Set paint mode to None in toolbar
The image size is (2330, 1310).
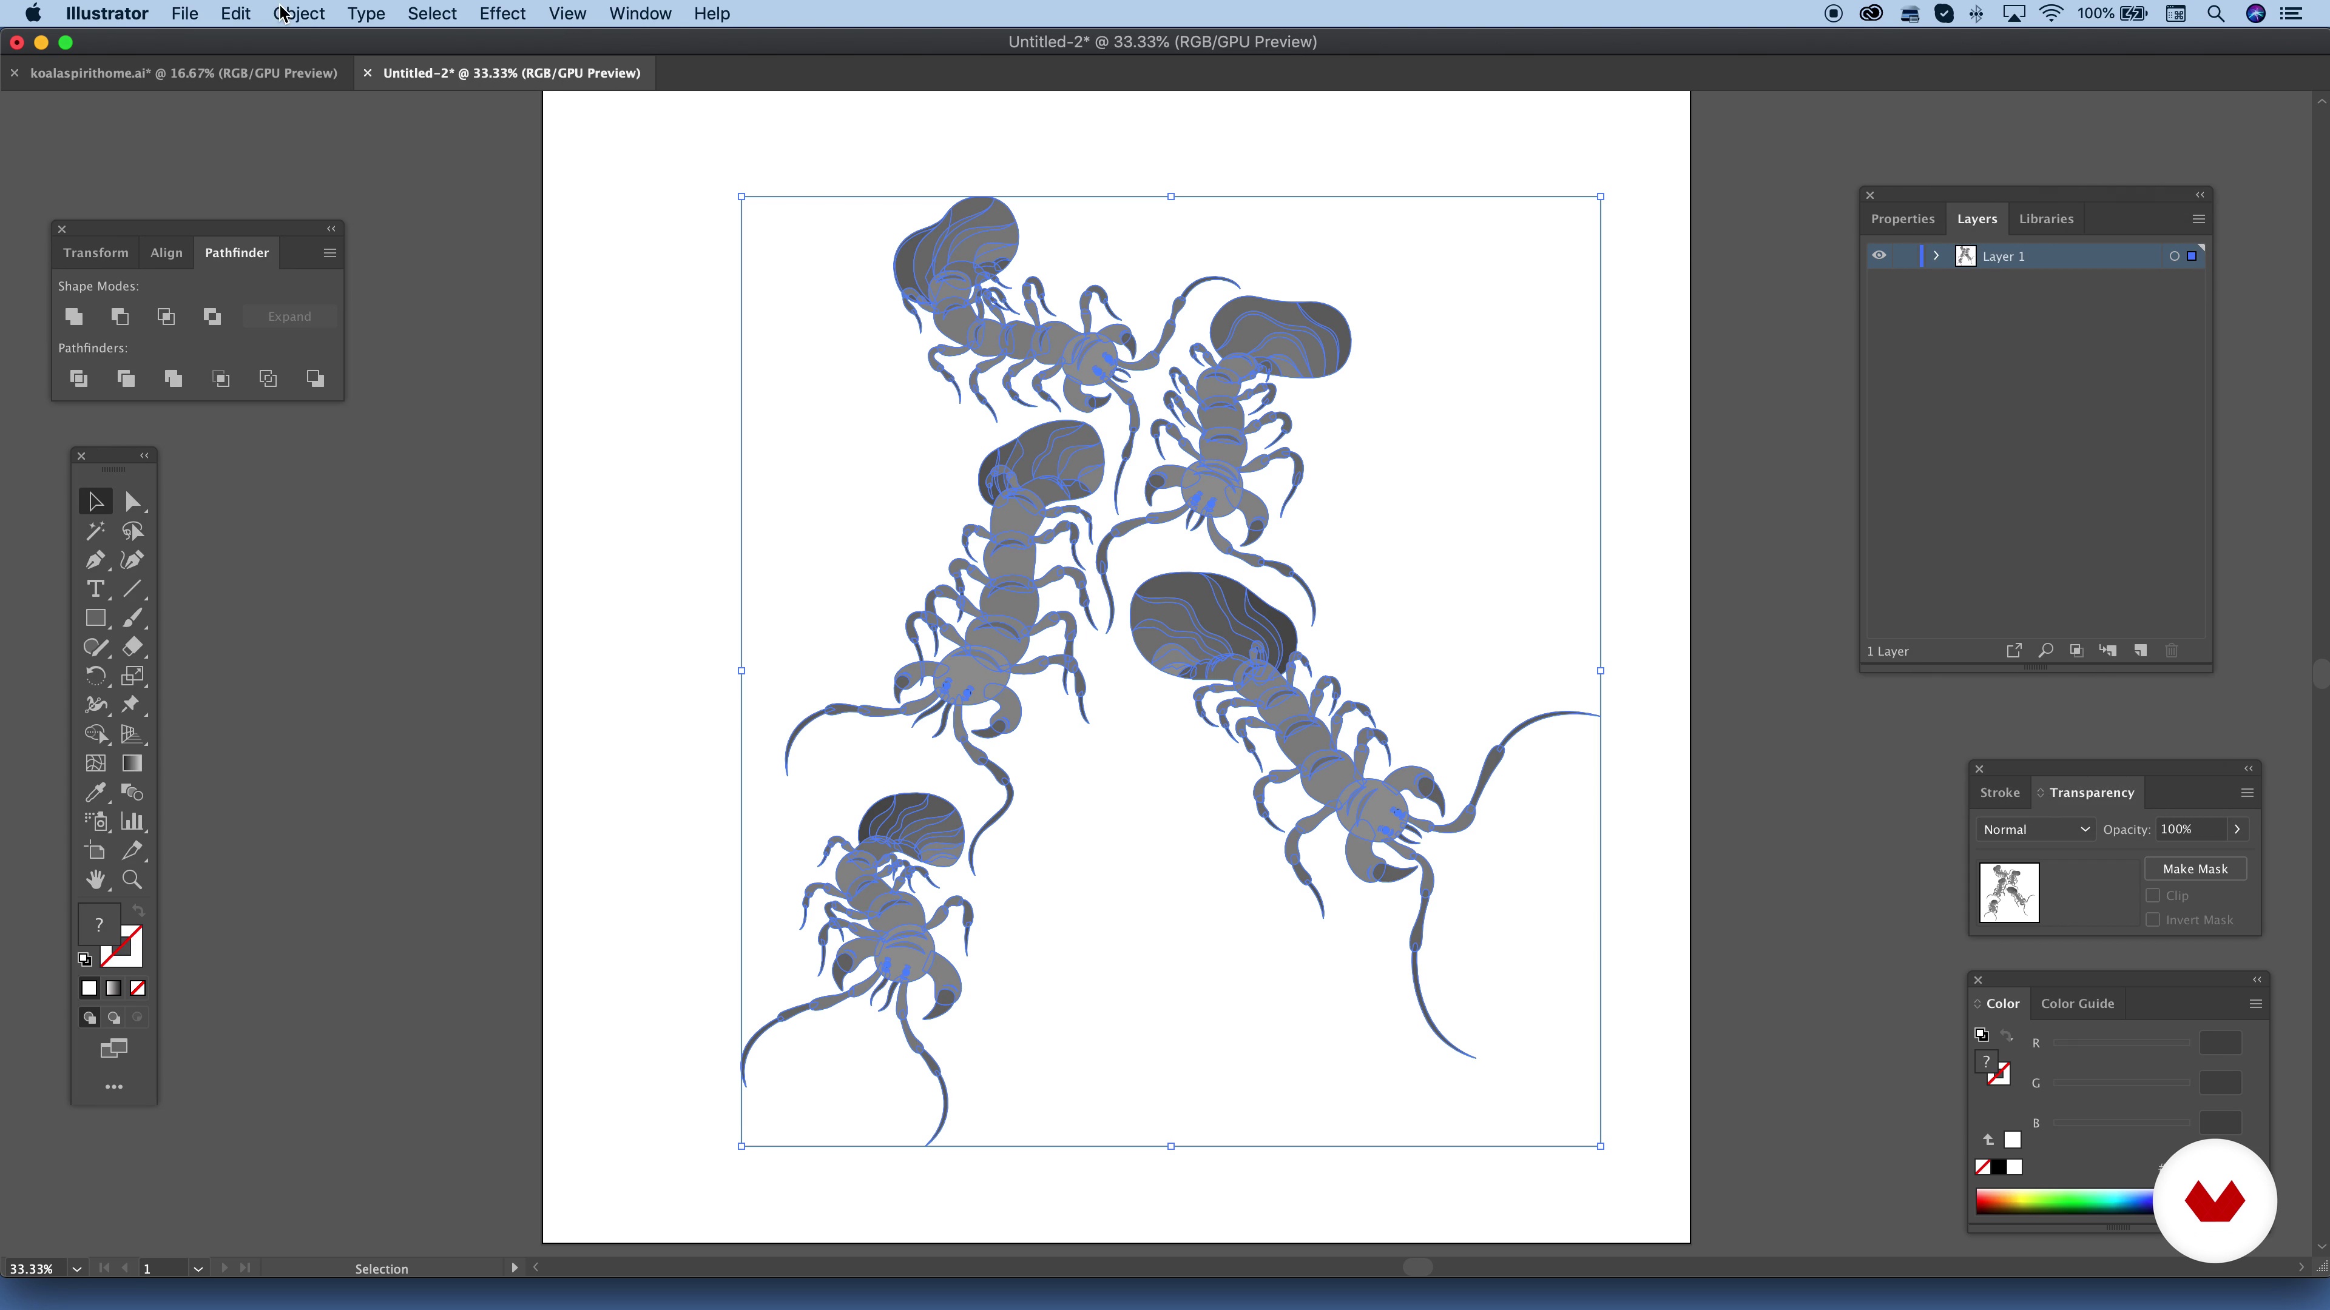point(138,988)
